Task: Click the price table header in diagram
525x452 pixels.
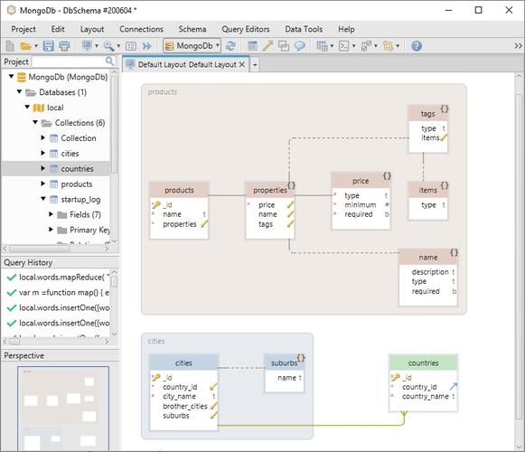Action: point(361,181)
